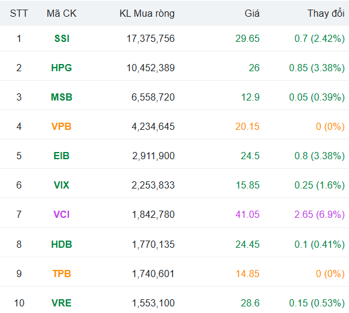The height and width of the screenshot is (313, 349).
Task: Select net volume 2,911,900
Action: pyautogui.click(x=153, y=156)
